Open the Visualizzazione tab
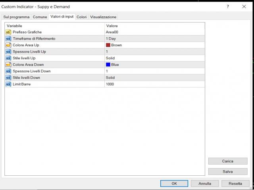This screenshot has width=254, height=190. coord(103,17)
